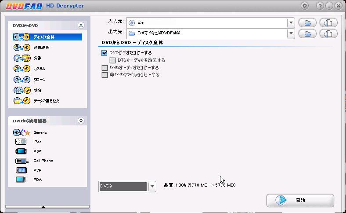Select the ディスク全体 menu entry
Screen dimensions: 346x213
coord(47,37)
